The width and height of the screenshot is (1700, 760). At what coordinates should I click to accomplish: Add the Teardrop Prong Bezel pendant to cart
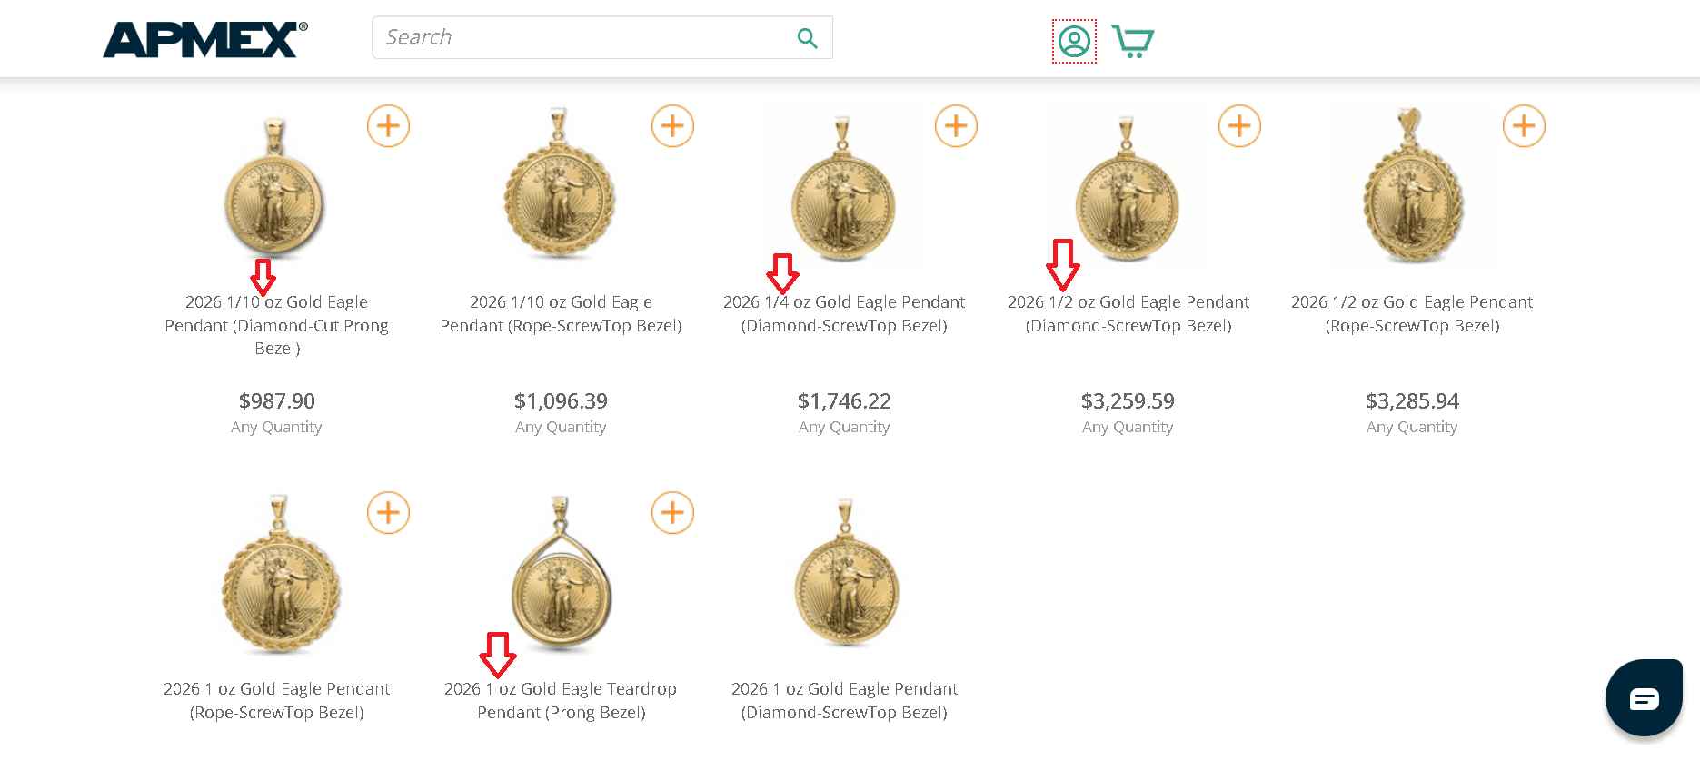(x=672, y=513)
